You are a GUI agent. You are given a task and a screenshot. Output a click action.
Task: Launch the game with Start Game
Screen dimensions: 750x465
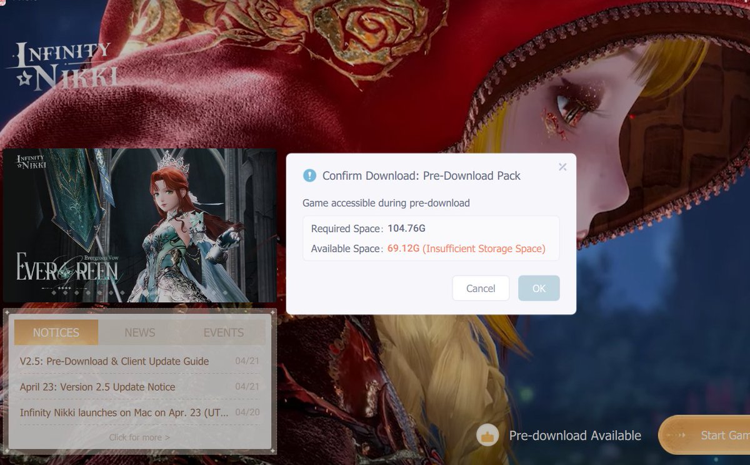pos(704,435)
